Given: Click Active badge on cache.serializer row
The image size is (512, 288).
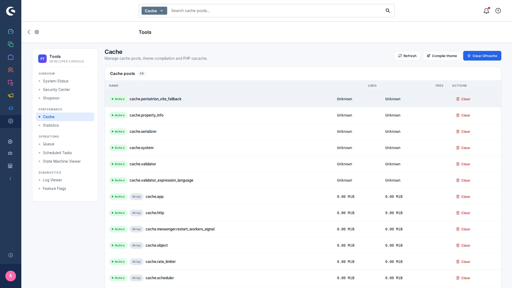Looking at the screenshot, I should (118, 131).
